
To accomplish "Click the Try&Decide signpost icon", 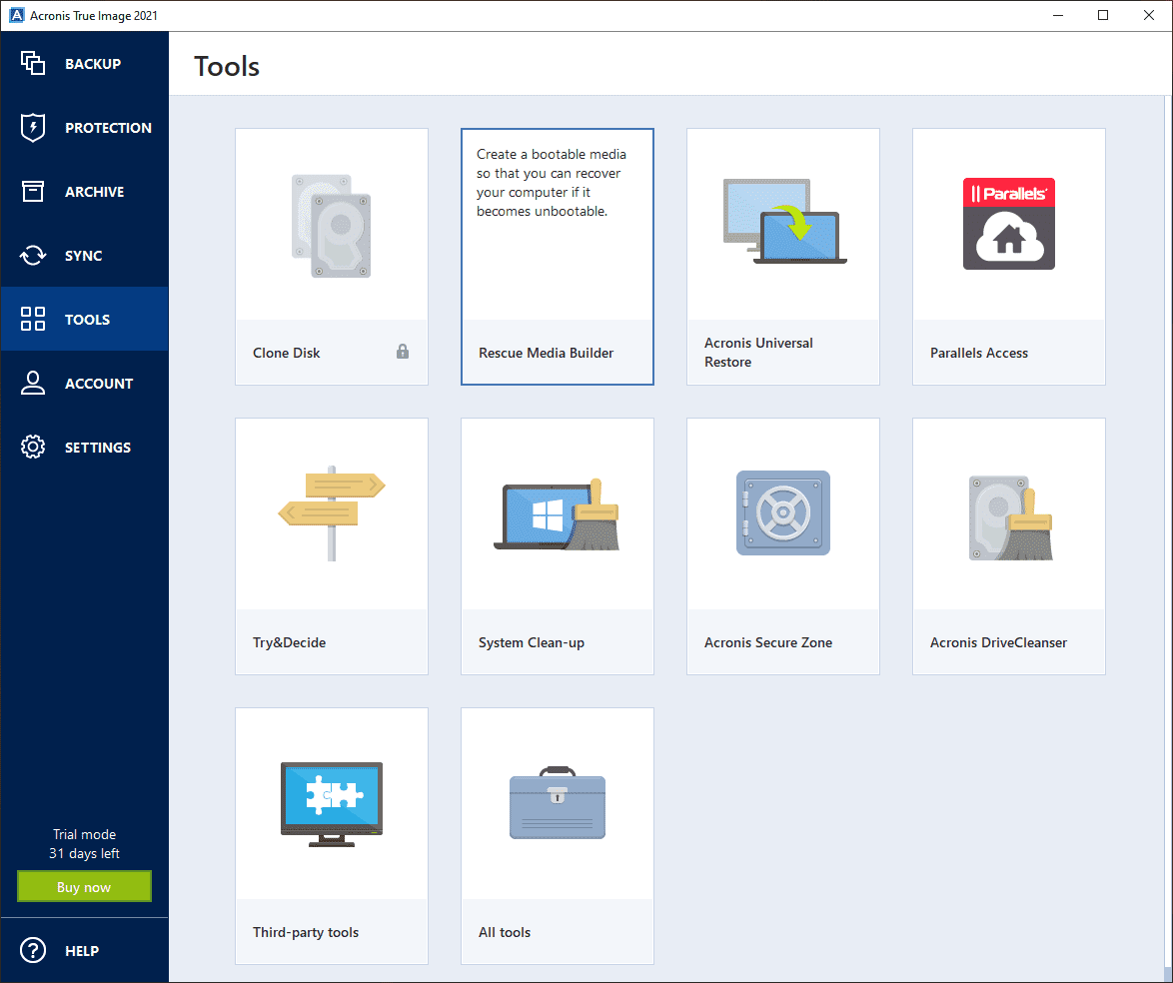I will pyautogui.click(x=332, y=513).
